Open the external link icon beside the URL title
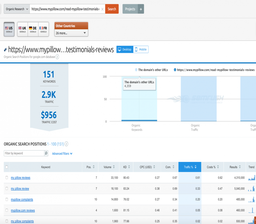The image size is (256, 224). [5, 49]
